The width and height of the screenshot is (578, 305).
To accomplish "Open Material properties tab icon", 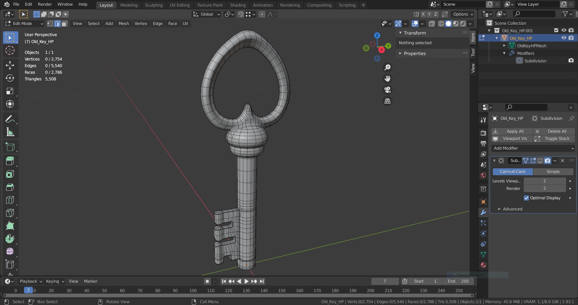I will (483, 265).
